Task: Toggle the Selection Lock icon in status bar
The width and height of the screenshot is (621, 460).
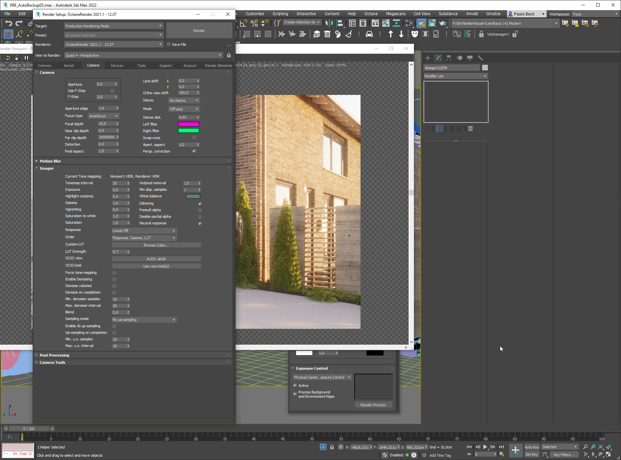Action: (x=332, y=447)
